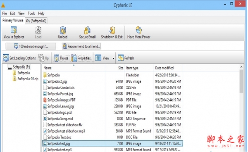Viewport: 248px width, 152px height.
Task: Click the Cypherix app icon in title bar
Action: [x=3, y=5]
